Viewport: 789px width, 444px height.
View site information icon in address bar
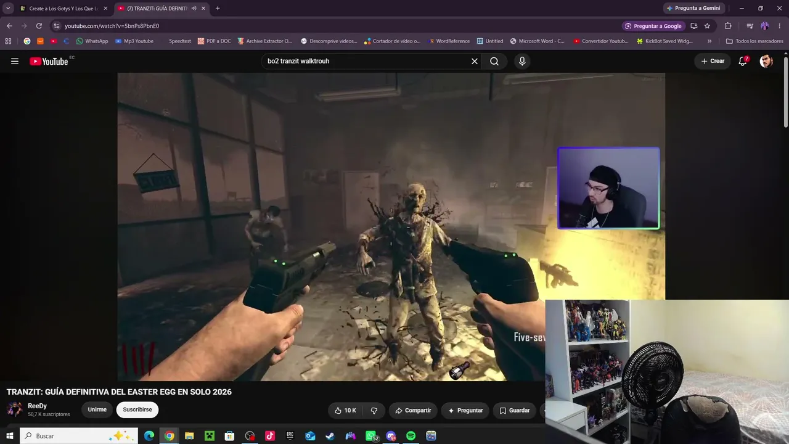pyautogui.click(x=57, y=26)
